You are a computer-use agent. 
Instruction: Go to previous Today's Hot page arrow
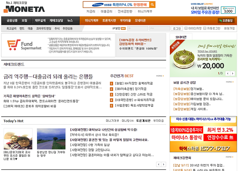point(159,164)
